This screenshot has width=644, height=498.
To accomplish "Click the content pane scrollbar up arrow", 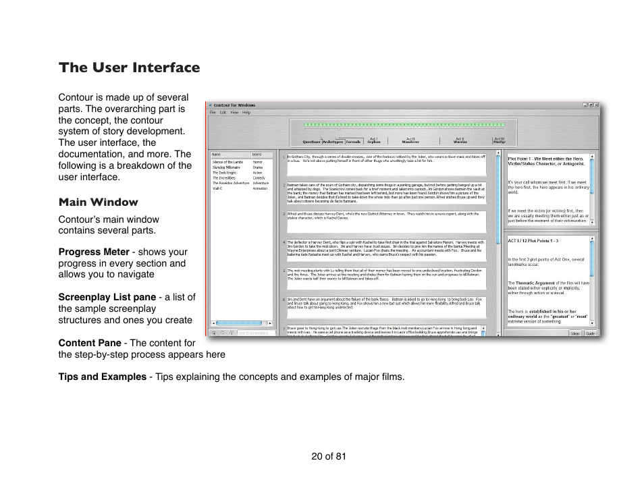I will click(499, 153).
